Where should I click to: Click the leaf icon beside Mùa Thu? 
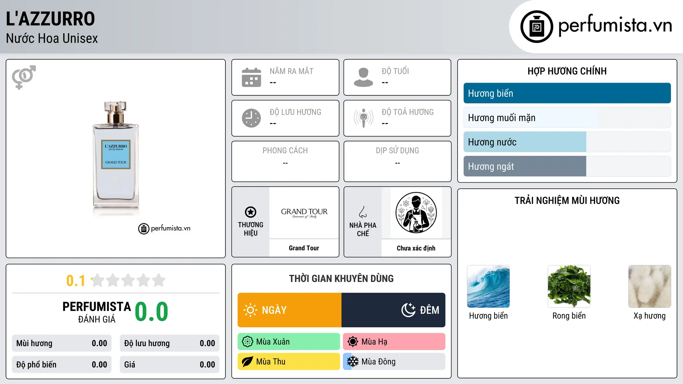(247, 362)
